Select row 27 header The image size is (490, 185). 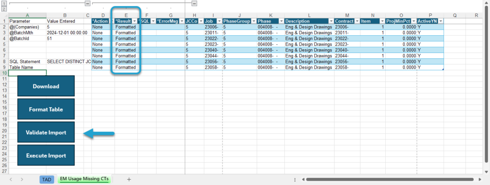click(x=4, y=171)
